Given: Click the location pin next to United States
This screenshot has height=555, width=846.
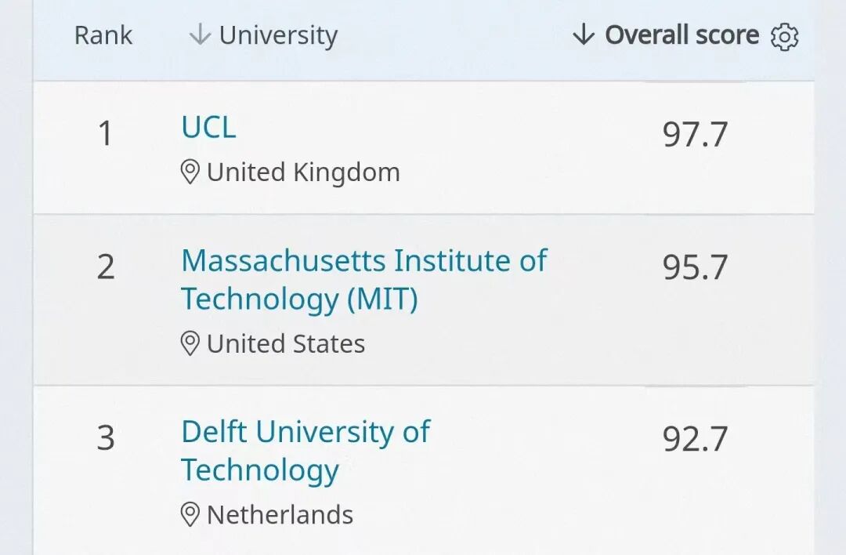Looking at the screenshot, I should click(190, 343).
